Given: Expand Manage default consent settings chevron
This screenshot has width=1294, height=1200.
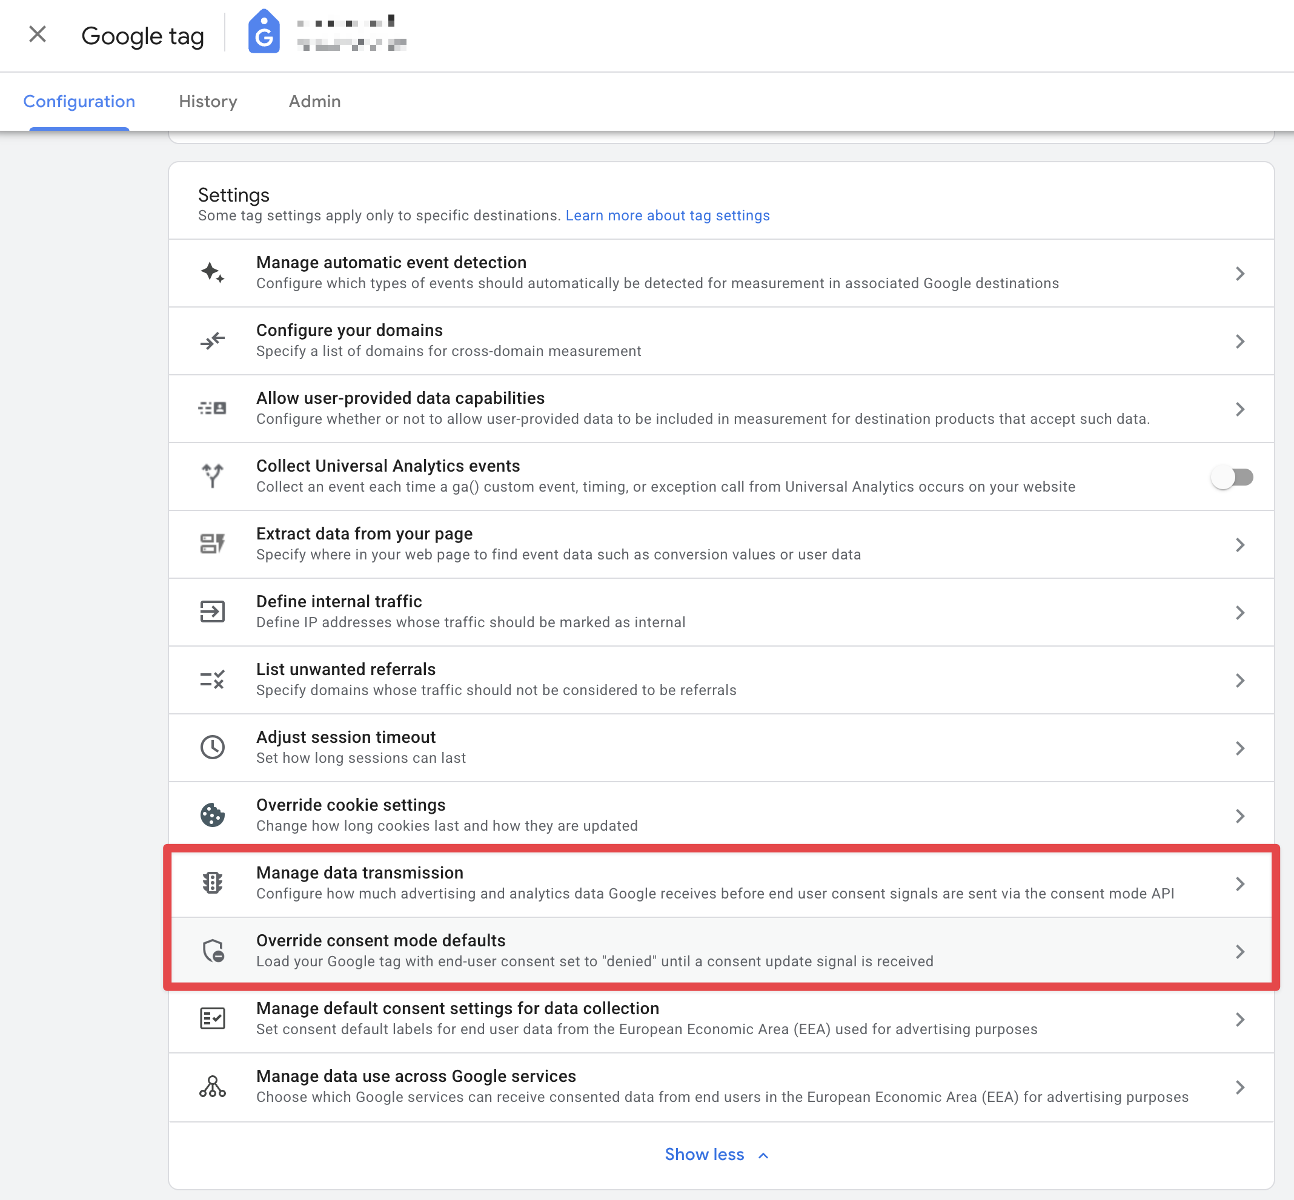Looking at the screenshot, I should click(1240, 1020).
